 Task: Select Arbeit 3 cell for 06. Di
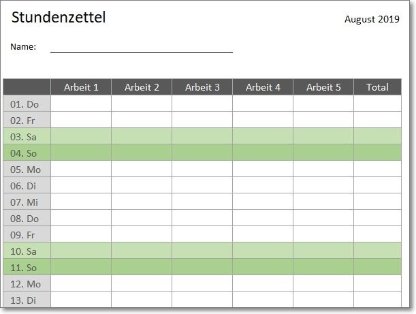click(x=202, y=185)
